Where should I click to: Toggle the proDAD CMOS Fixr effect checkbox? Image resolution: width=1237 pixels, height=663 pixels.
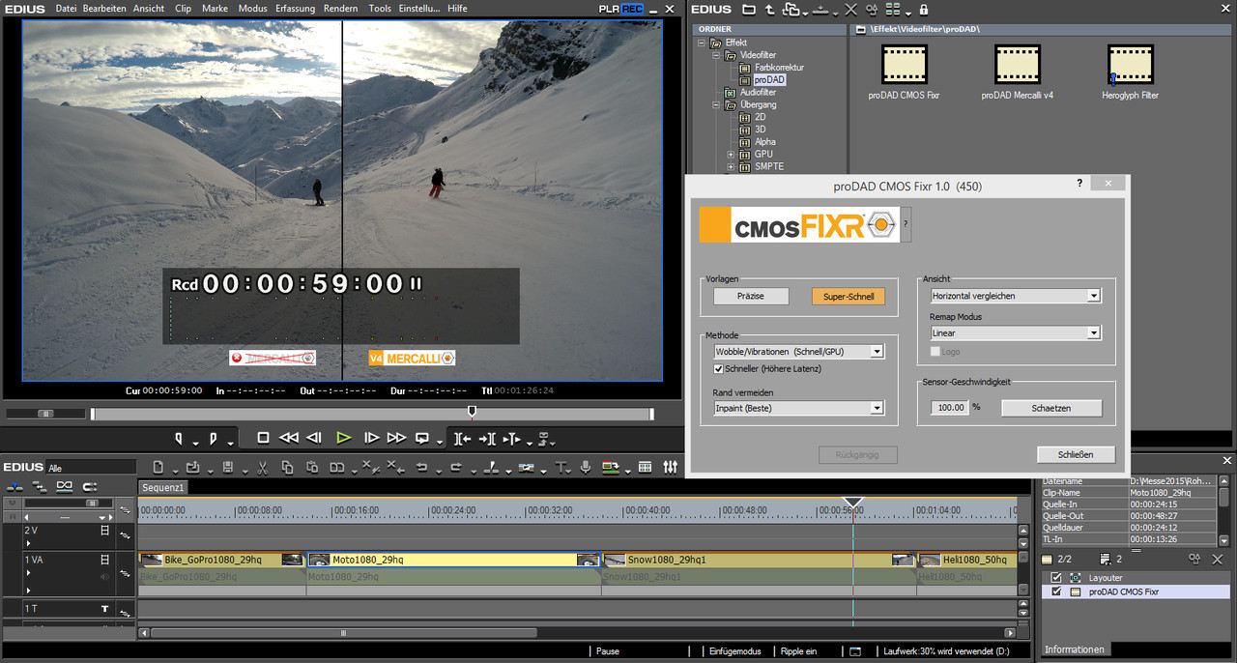pos(1055,591)
